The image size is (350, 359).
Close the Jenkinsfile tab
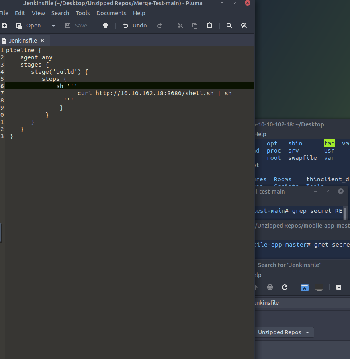(42, 41)
